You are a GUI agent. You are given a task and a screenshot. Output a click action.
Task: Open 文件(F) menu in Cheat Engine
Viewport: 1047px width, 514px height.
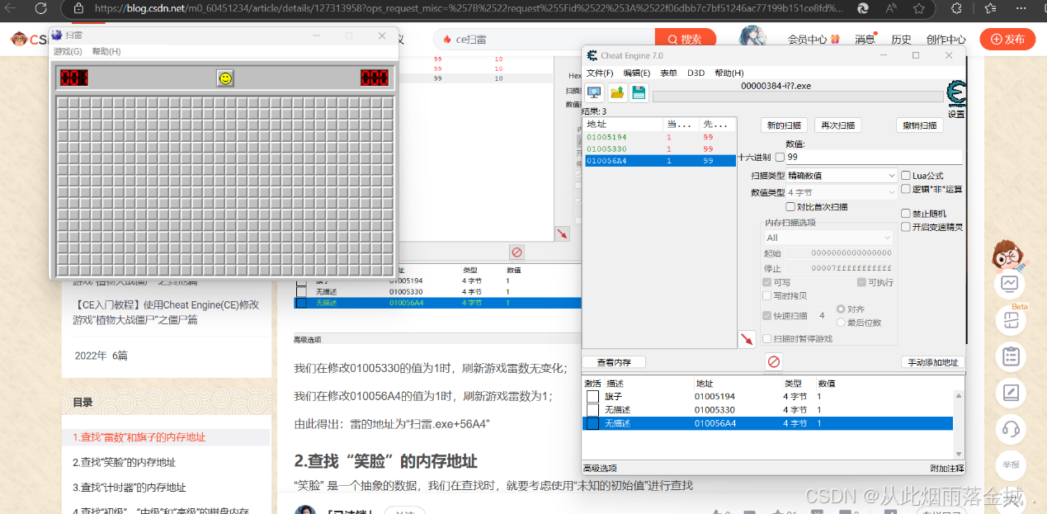pyautogui.click(x=600, y=73)
